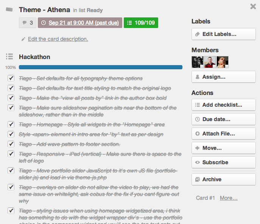
Task: Toggle the author box bold link checkbox
Action: tap(11, 98)
